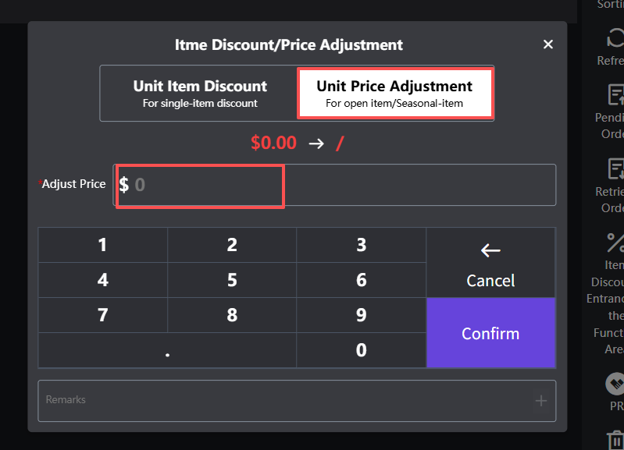Click the plus icon in Remarks field

[x=540, y=401]
